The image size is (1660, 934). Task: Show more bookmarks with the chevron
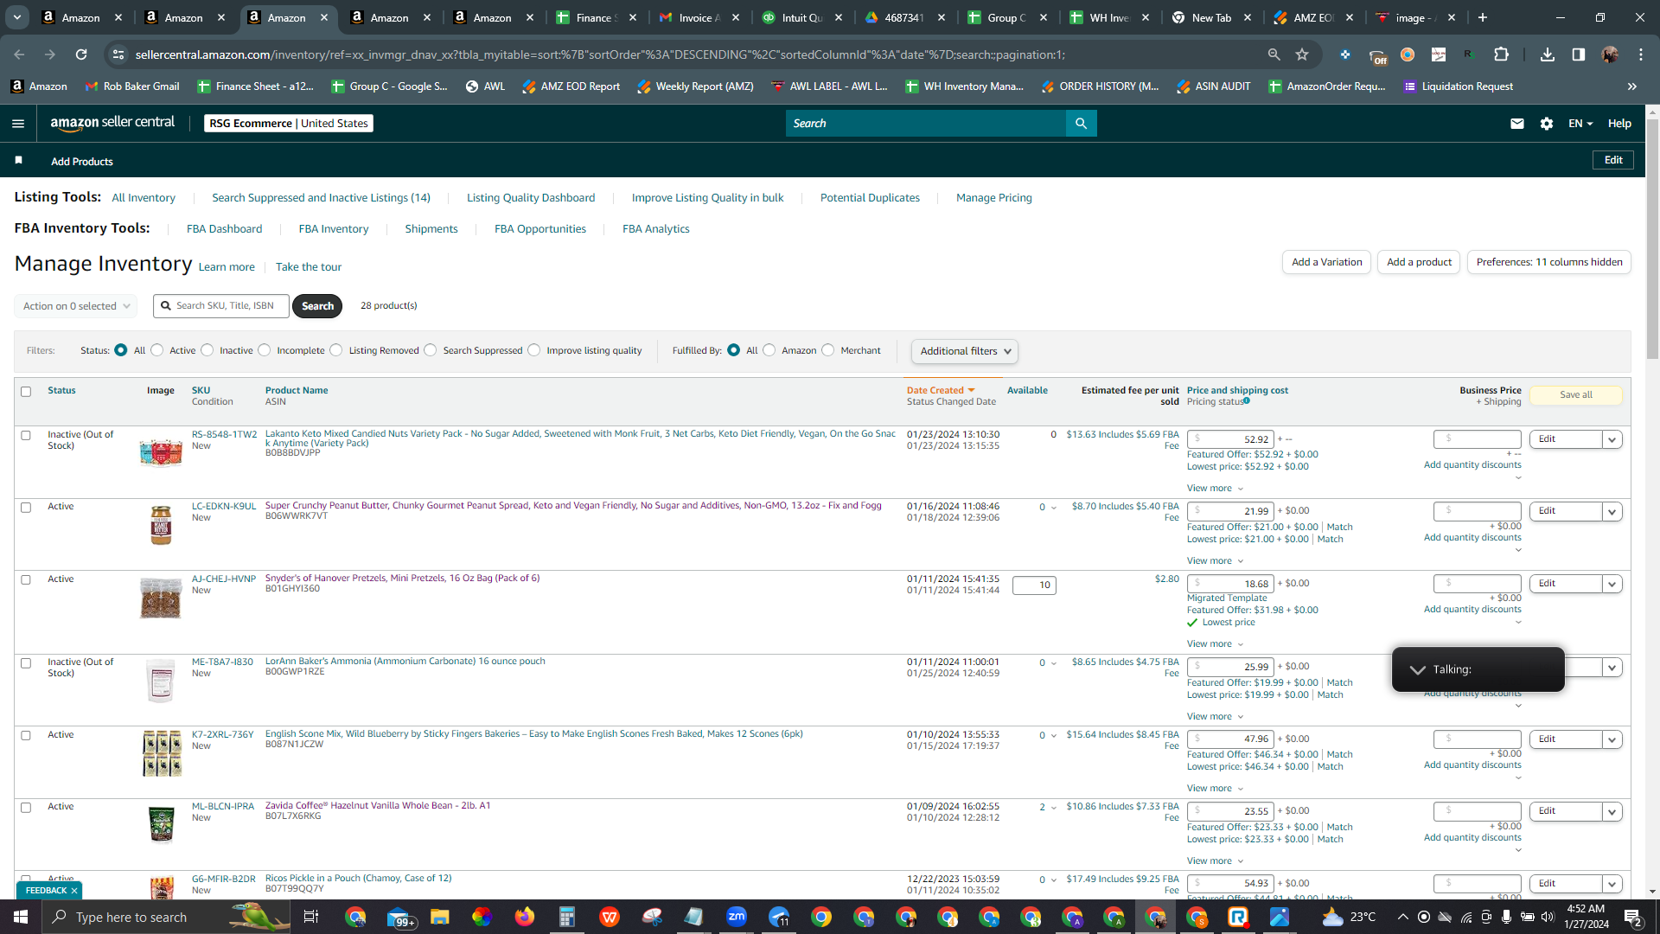tap(1632, 86)
